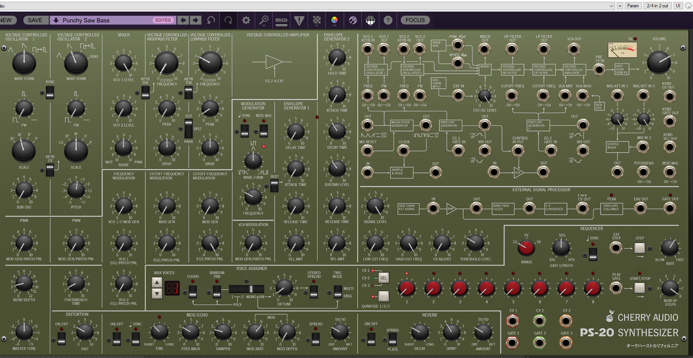This screenshot has width=693, height=358.
Task: Open the color wheel theme dropdown
Action: coord(335,21)
